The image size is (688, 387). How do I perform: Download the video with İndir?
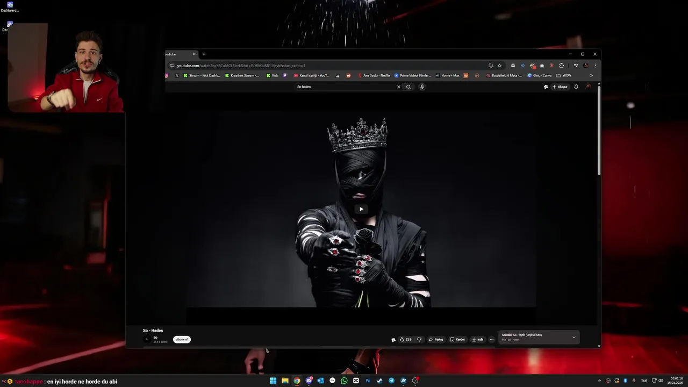[478, 340]
